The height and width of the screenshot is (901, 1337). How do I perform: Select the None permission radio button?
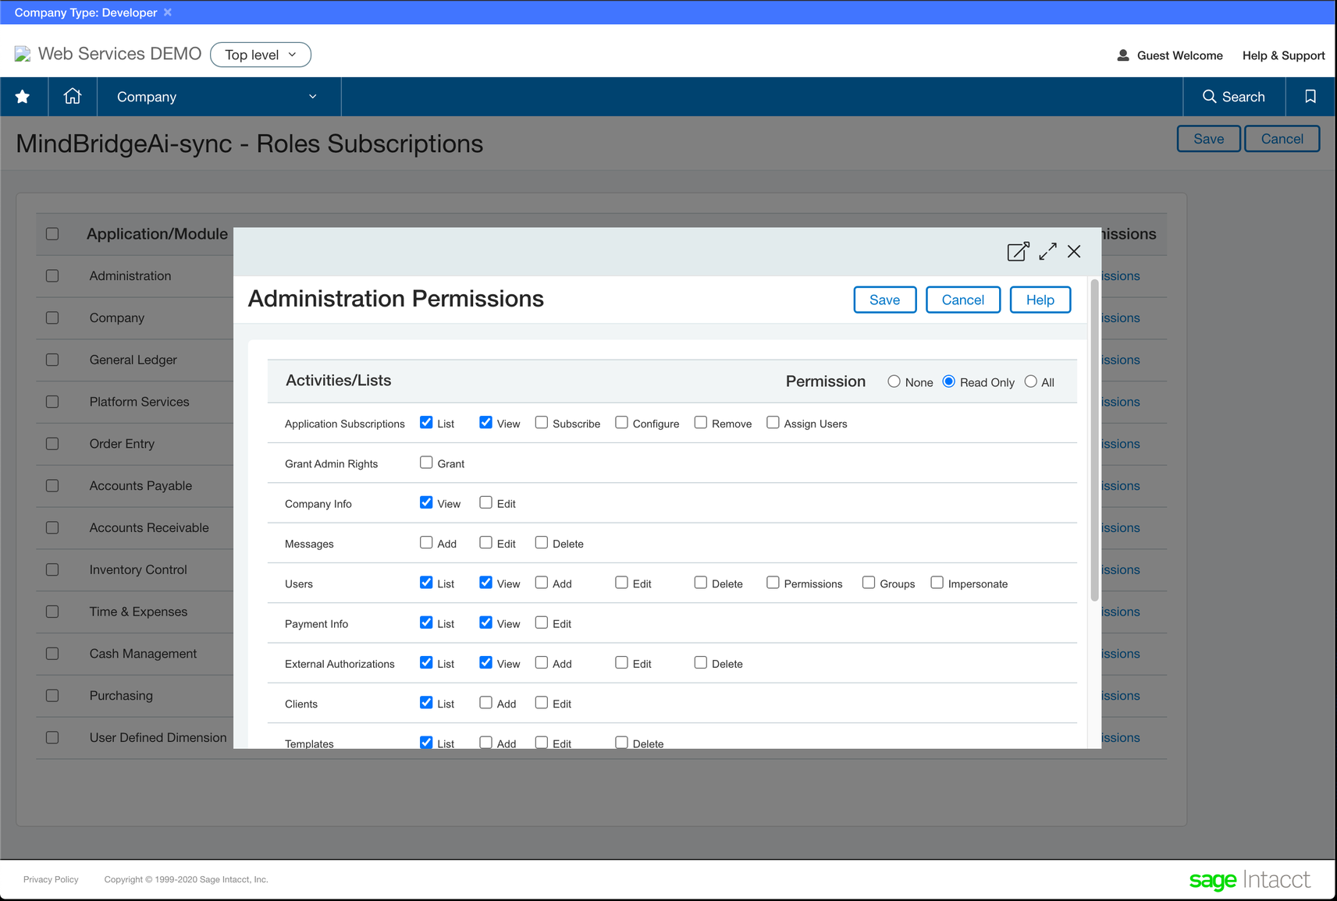894,381
